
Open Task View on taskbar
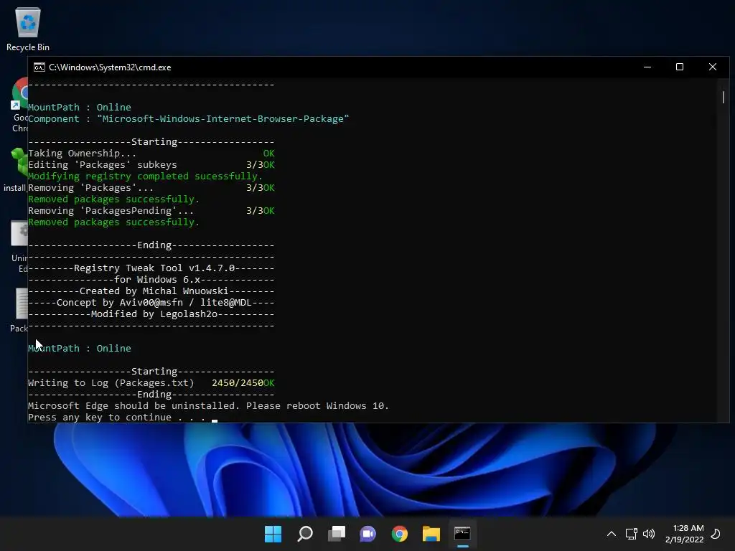[336, 534]
